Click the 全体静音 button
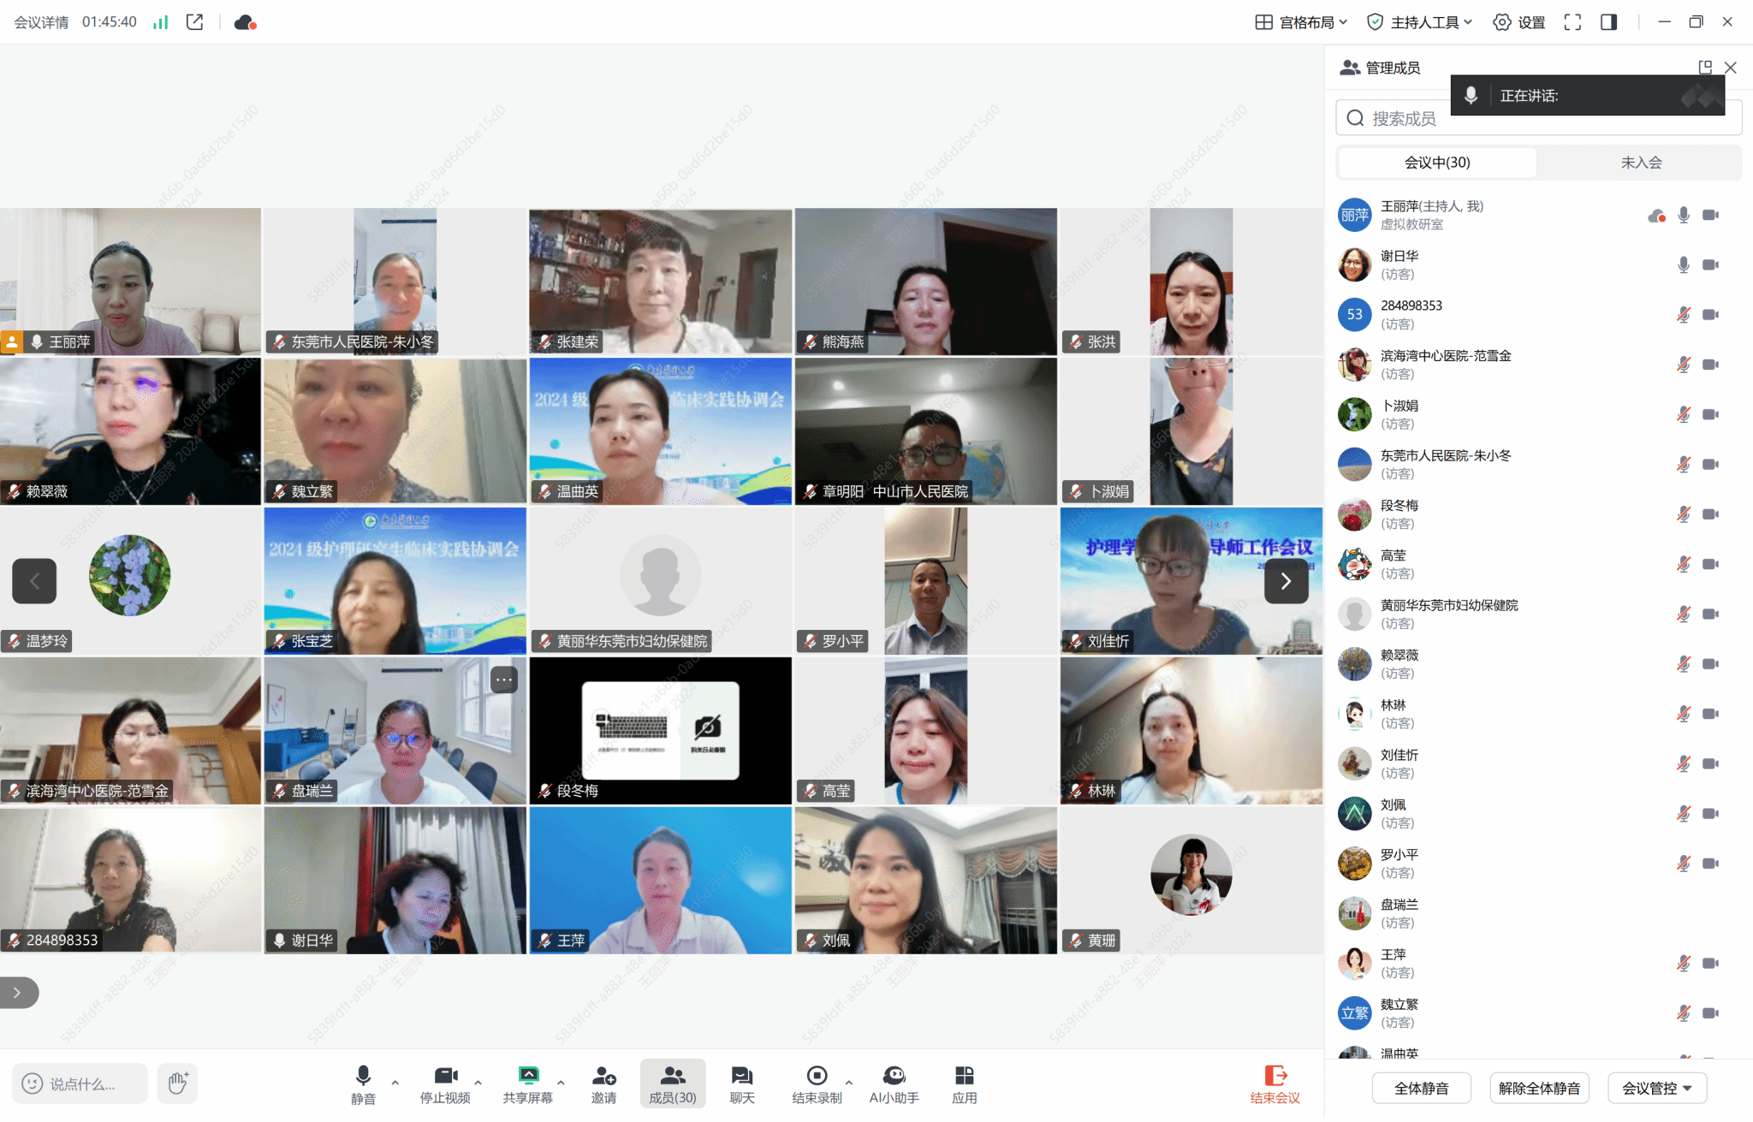Viewport: 1753px width, 1122px height. pos(1421,1088)
